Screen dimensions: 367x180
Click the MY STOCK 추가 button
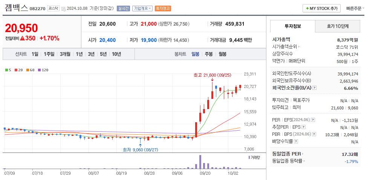point(321,8)
